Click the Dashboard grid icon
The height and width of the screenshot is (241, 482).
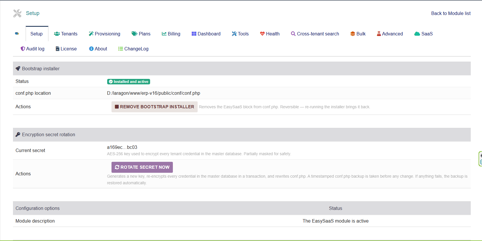[194, 34]
